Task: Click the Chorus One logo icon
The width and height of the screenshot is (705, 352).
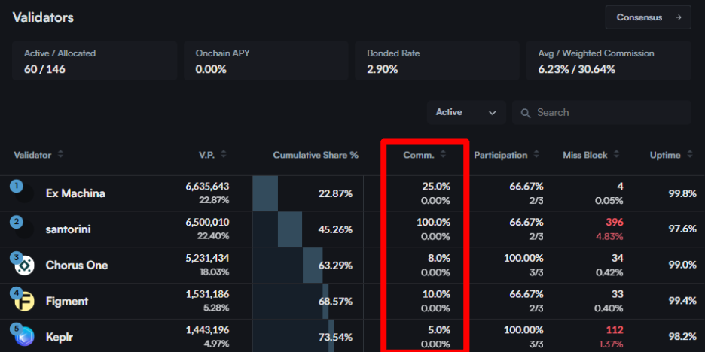Action: (25, 266)
